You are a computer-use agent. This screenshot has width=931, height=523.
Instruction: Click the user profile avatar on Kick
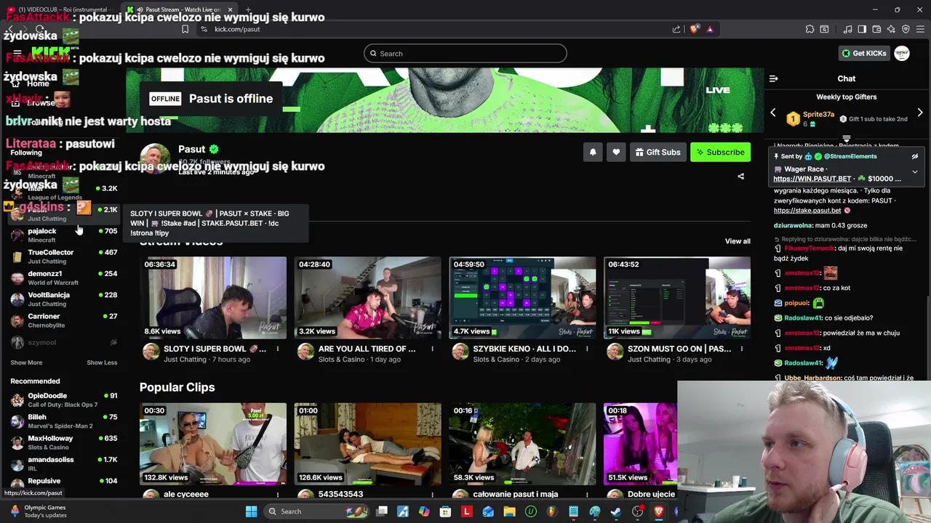click(x=902, y=53)
